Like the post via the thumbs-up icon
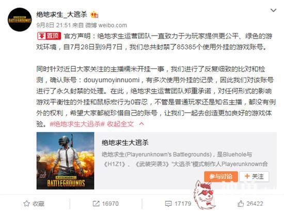Screen dimensions: 284x211 click(241, 204)
